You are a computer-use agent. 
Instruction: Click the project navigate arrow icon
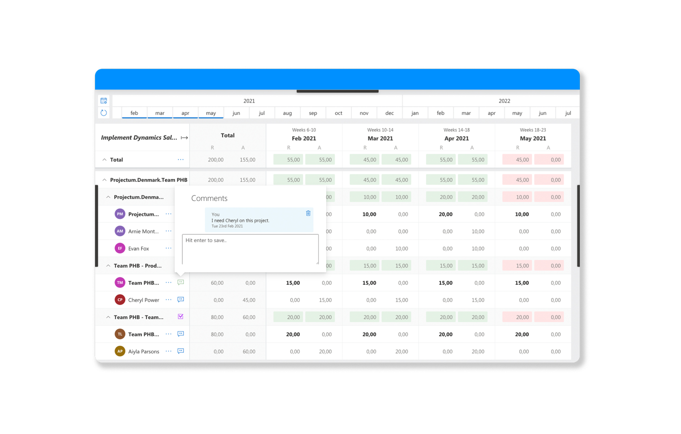point(184,138)
